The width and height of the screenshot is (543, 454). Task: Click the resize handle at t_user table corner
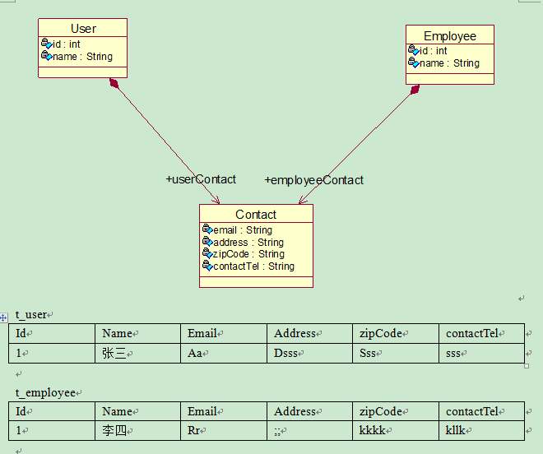tap(527, 366)
